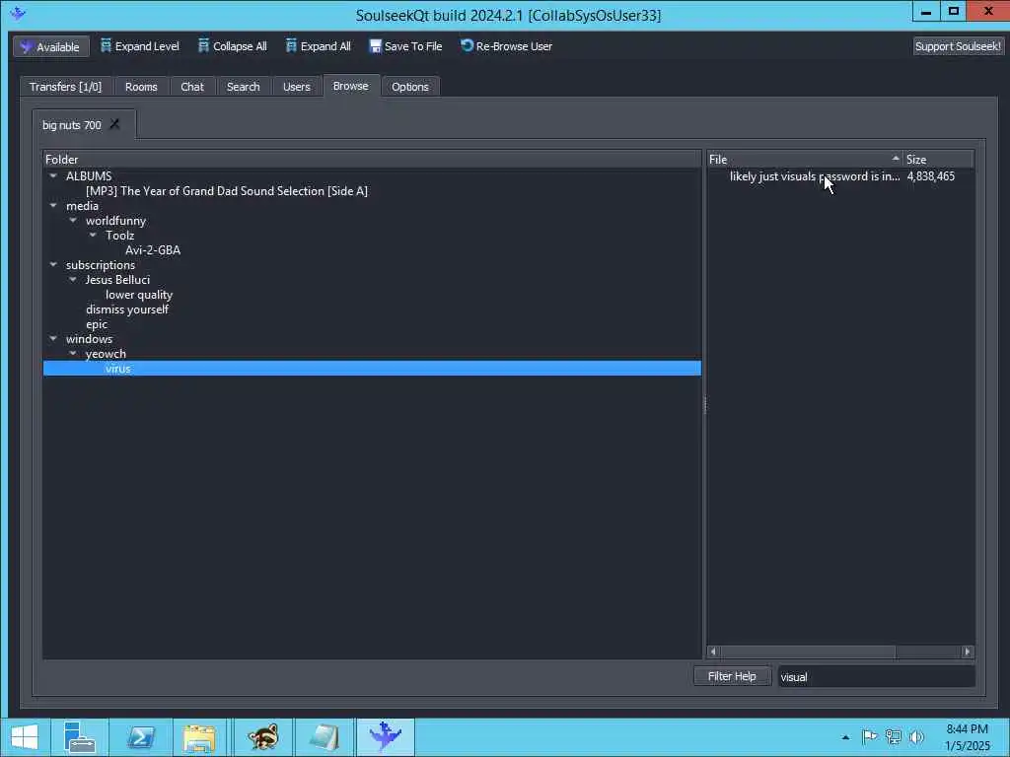1010x757 pixels.
Task: Open the Available status button
Action: (x=51, y=46)
